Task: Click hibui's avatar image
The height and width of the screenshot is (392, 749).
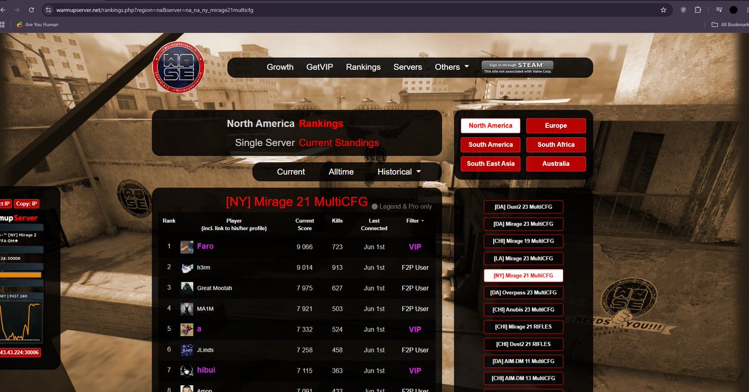Action: point(187,371)
